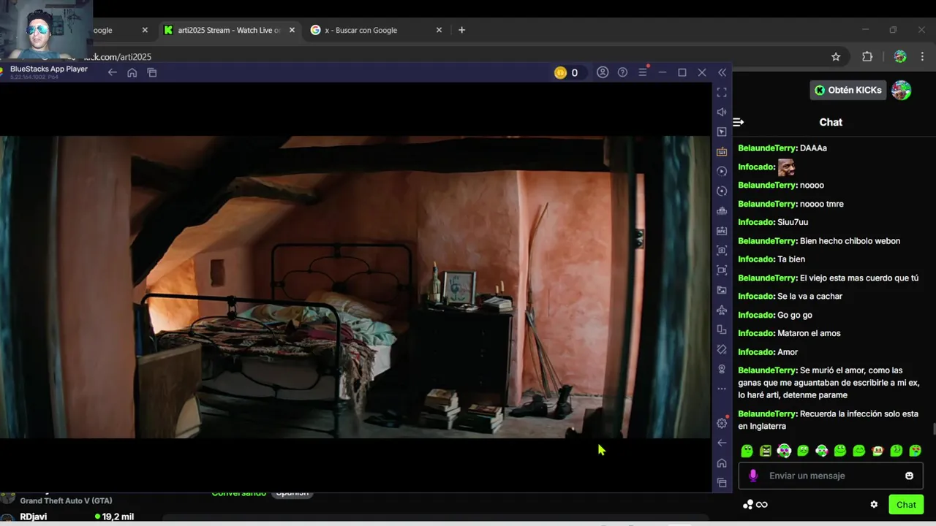Open Chrome profile avatar
Image resolution: width=936 pixels, height=526 pixels.
pos(900,57)
